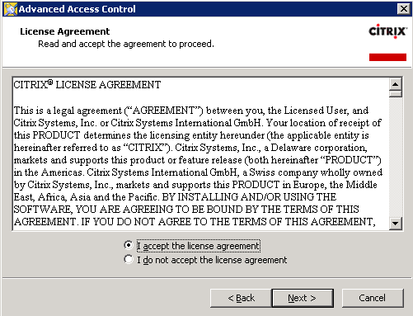Click the license text scroll-down arrow
This screenshot has height=316, width=413.
click(396, 223)
